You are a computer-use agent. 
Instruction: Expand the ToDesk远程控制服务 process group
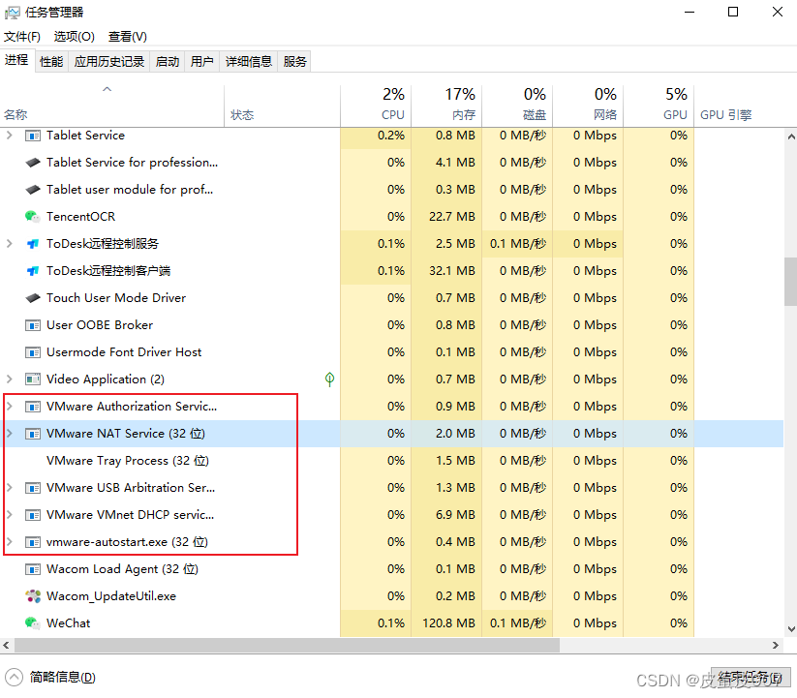(x=9, y=243)
